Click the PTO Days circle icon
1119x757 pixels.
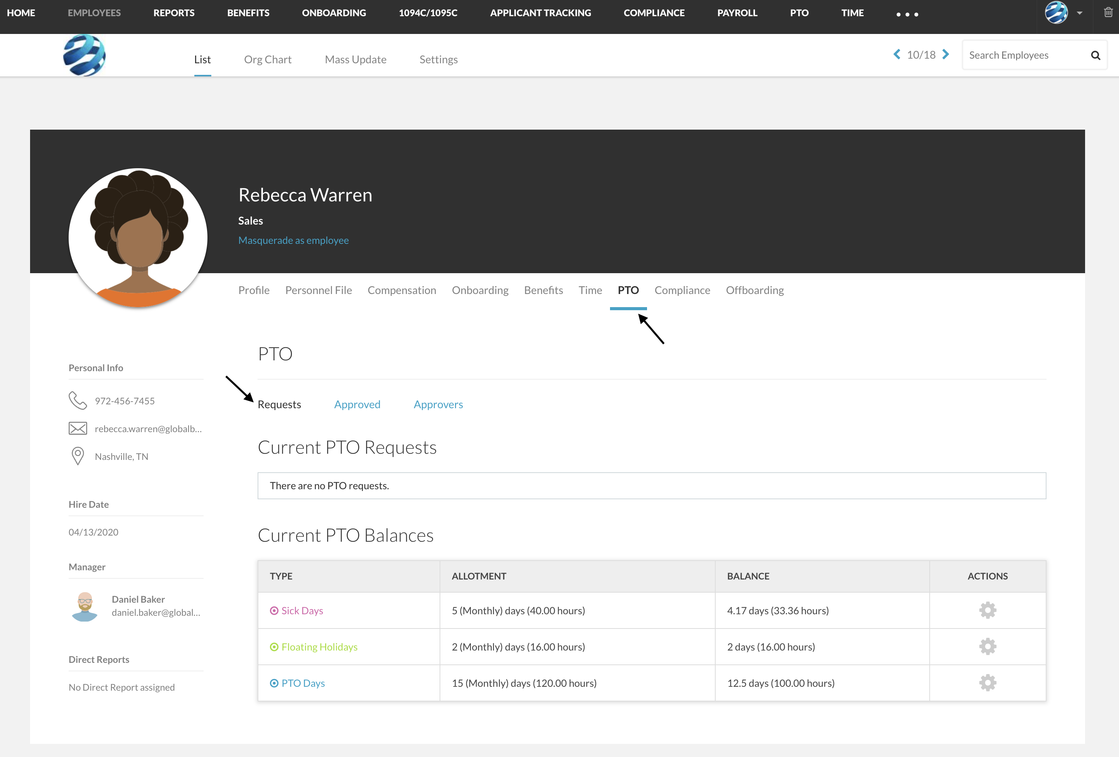[274, 683]
